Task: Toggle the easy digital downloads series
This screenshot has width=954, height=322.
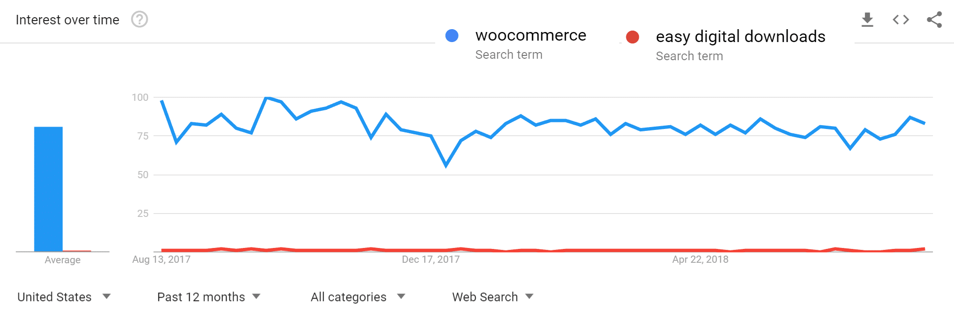Action: coord(740,36)
